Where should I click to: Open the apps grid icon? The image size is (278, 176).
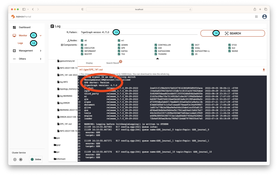coord(256,17)
